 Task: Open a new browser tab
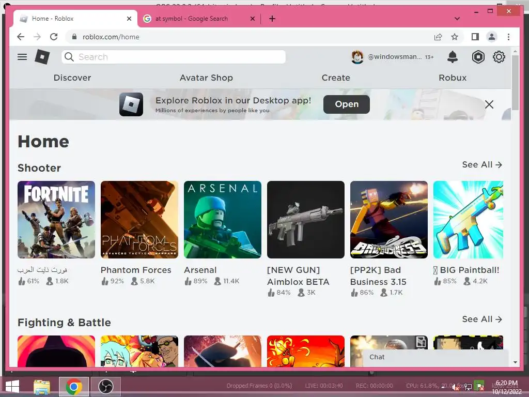(x=272, y=19)
